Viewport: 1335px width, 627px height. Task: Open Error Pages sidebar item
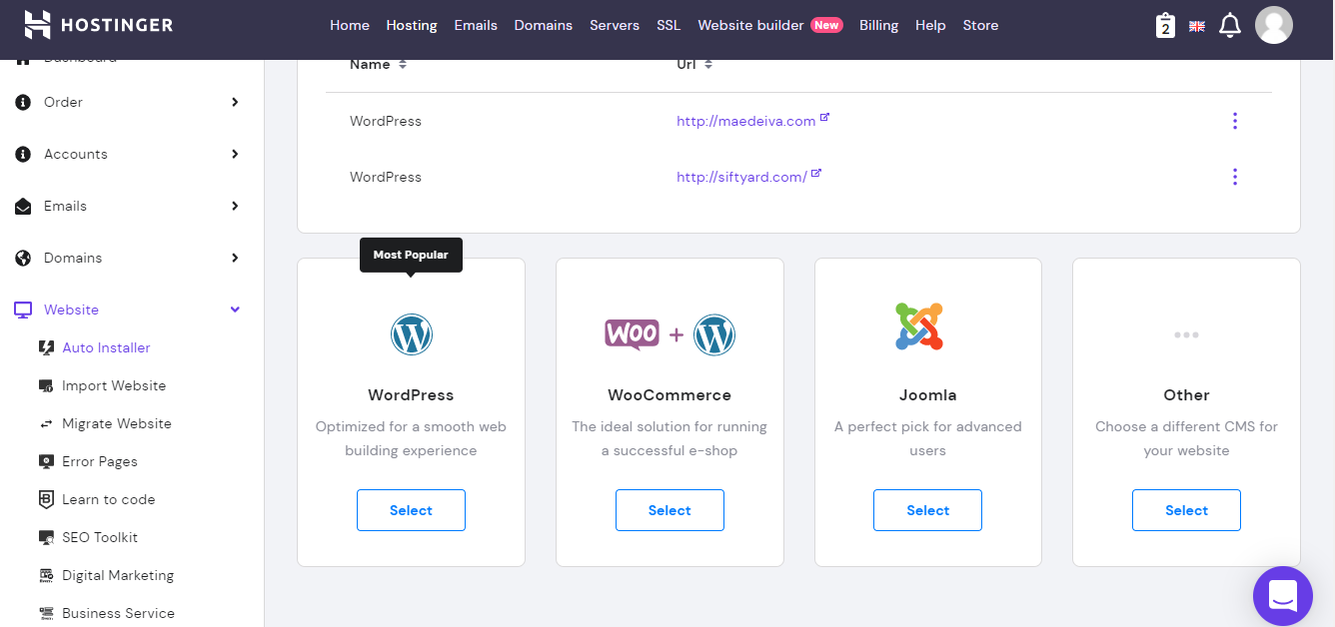(x=100, y=461)
